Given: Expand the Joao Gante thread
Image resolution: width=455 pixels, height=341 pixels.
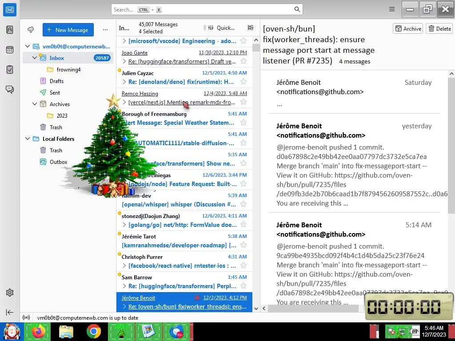Looking at the screenshot, I should 124,61.
